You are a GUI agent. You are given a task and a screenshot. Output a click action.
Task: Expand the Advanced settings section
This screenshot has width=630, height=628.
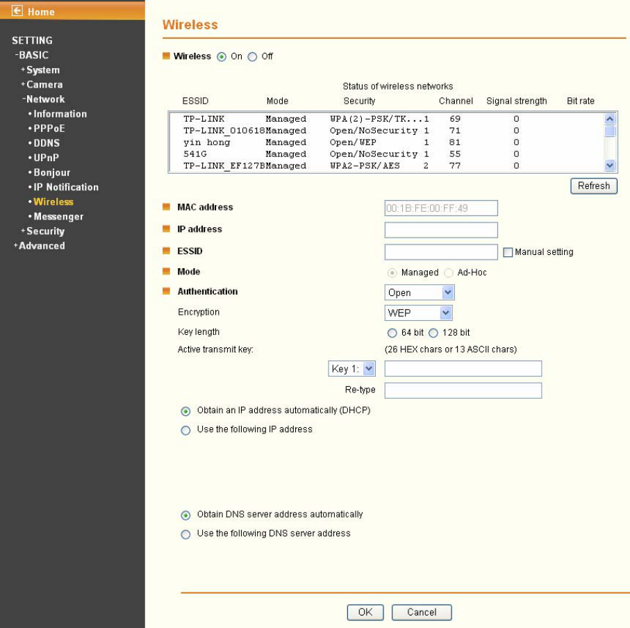(39, 245)
